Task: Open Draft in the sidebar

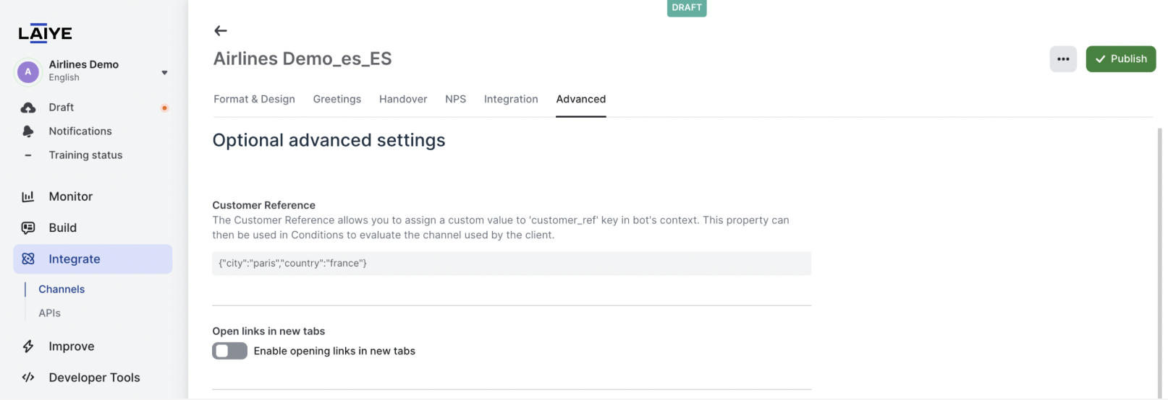Action: [x=62, y=107]
